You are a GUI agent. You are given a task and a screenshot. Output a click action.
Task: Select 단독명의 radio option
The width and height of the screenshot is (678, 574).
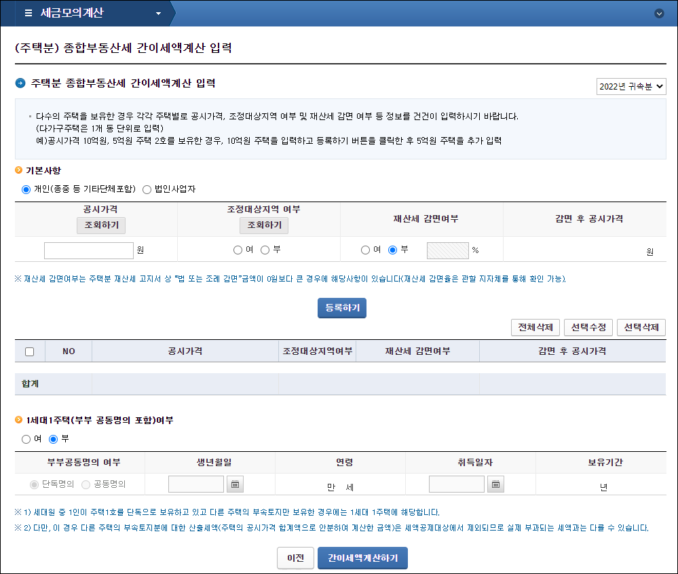(34, 484)
